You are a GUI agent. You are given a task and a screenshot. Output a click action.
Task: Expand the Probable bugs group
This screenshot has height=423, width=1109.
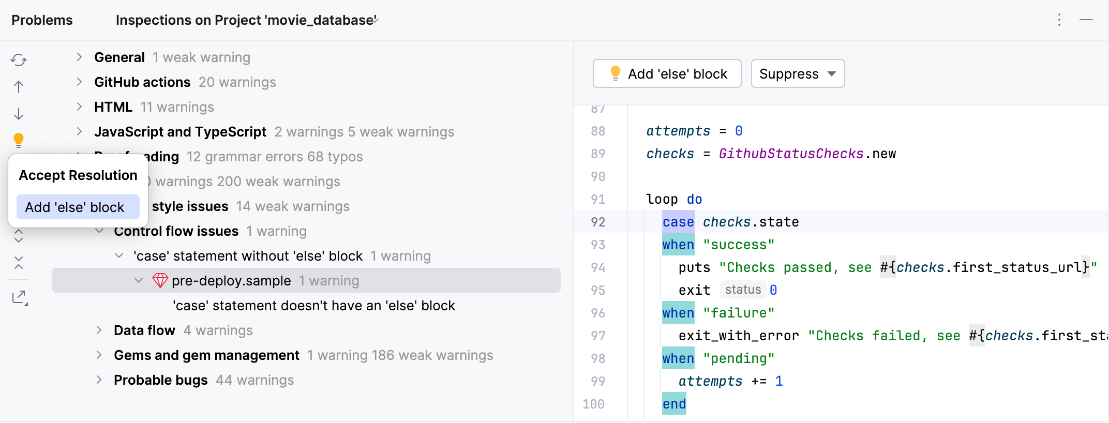(99, 380)
